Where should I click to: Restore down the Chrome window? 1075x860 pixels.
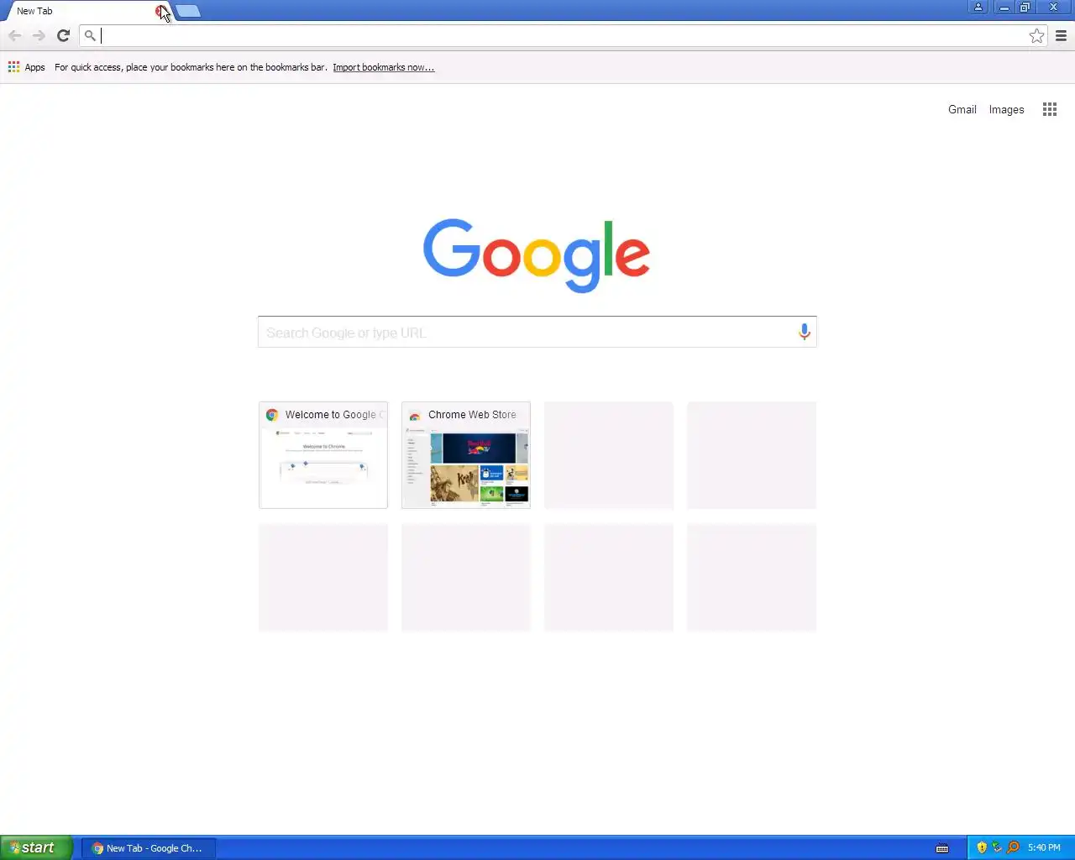pos(1025,7)
